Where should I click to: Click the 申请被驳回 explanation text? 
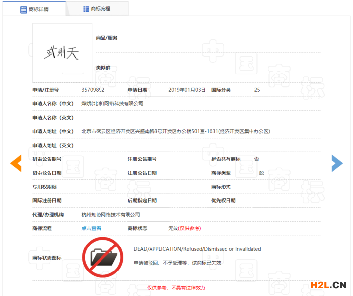177,263
